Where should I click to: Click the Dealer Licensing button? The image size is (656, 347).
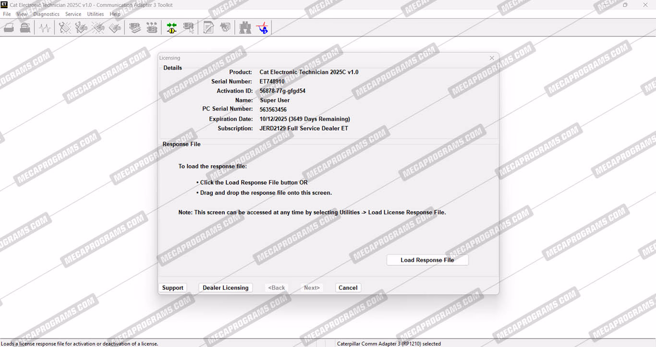pyautogui.click(x=225, y=288)
